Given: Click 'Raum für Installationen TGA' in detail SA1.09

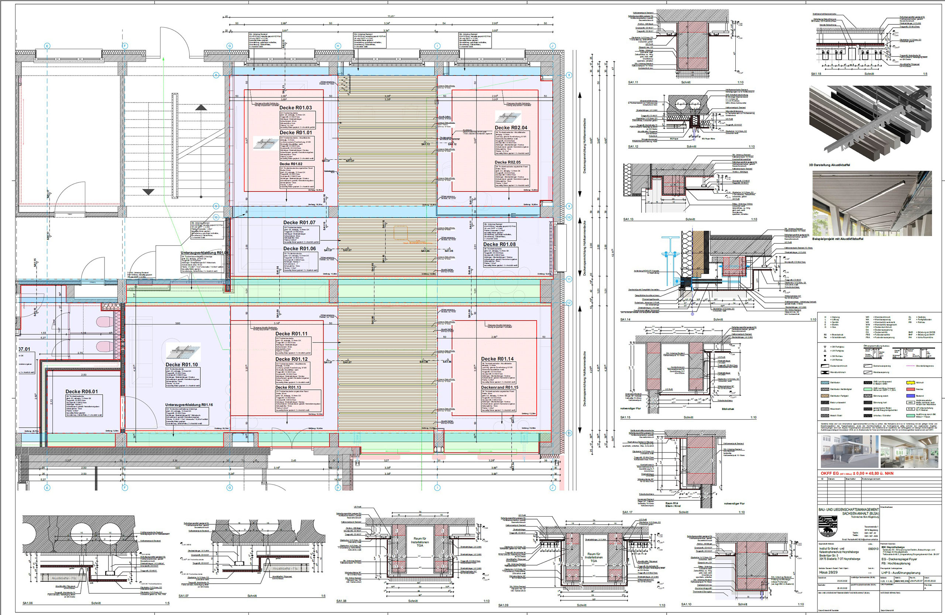Looking at the screenshot, I should point(593,557).
